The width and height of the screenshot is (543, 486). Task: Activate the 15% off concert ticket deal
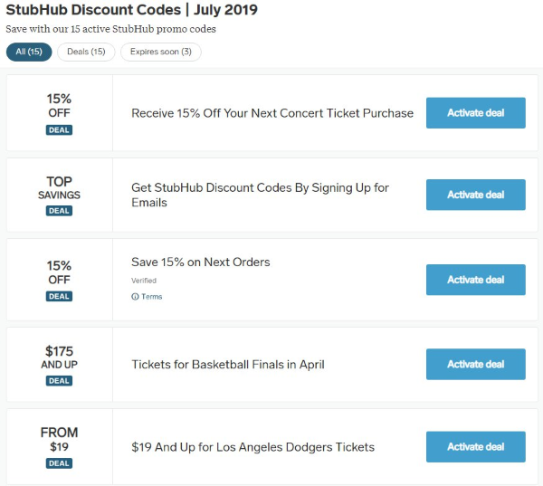[x=475, y=113]
